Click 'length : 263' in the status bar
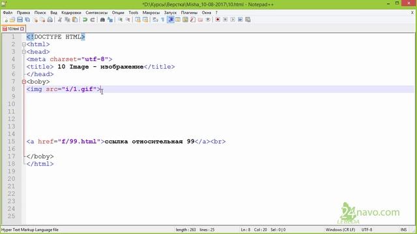Image resolution: width=417 pixels, height=234 pixels. [186, 229]
